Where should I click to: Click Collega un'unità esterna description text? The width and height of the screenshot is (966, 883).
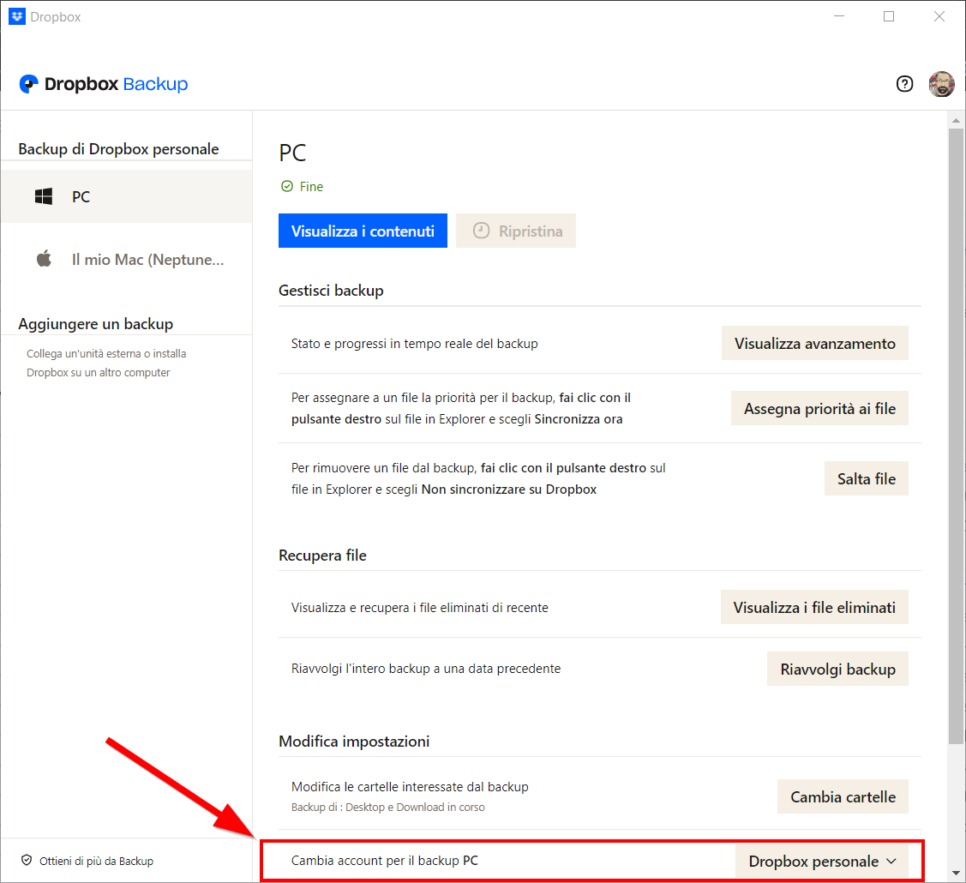(x=106, y=363)
